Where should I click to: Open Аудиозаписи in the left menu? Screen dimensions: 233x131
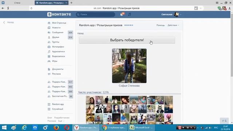(58, 52)
